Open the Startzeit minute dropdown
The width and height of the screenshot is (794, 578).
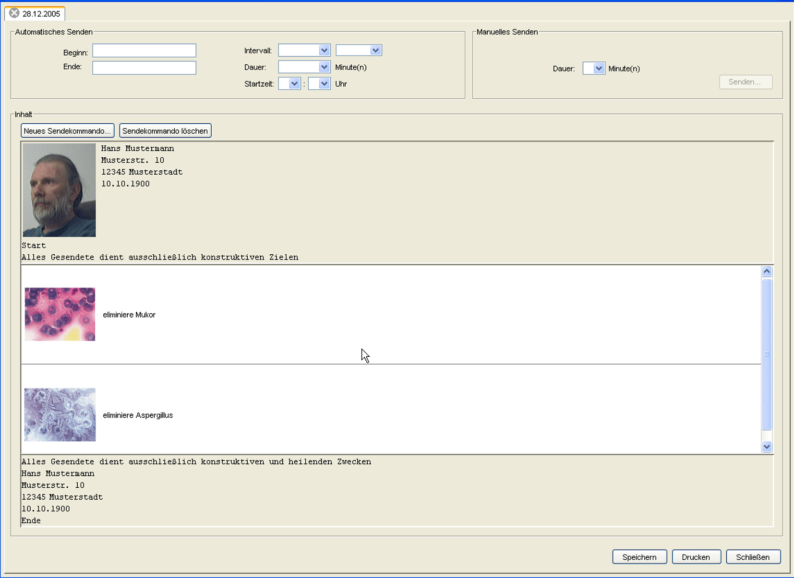pyautogui.click(x=319, y=84)
